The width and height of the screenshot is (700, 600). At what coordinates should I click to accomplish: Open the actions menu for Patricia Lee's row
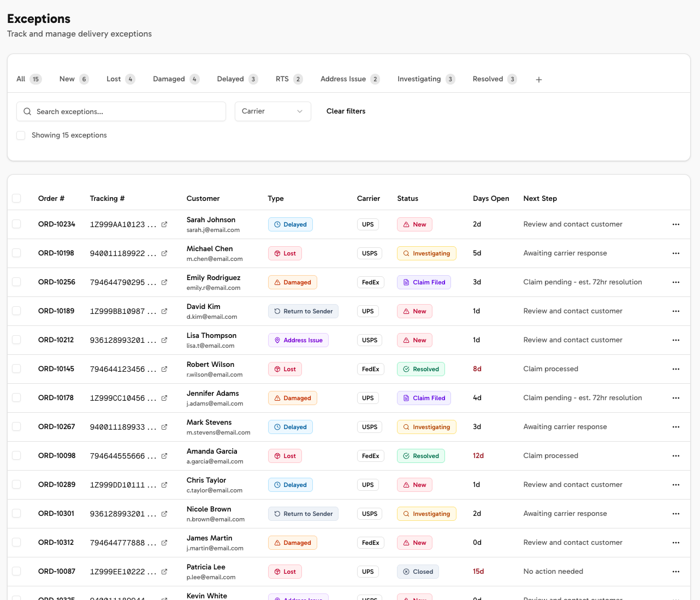tap(676, 571)
